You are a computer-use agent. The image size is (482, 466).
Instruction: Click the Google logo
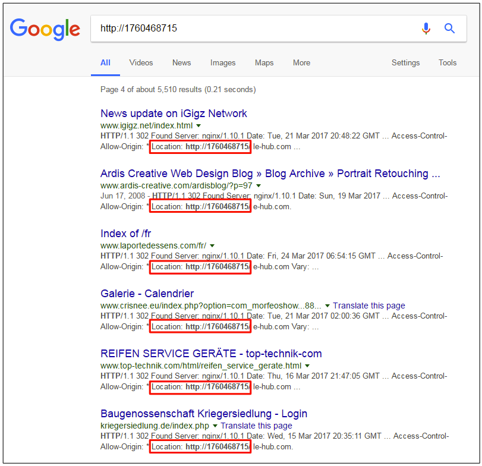45,29
